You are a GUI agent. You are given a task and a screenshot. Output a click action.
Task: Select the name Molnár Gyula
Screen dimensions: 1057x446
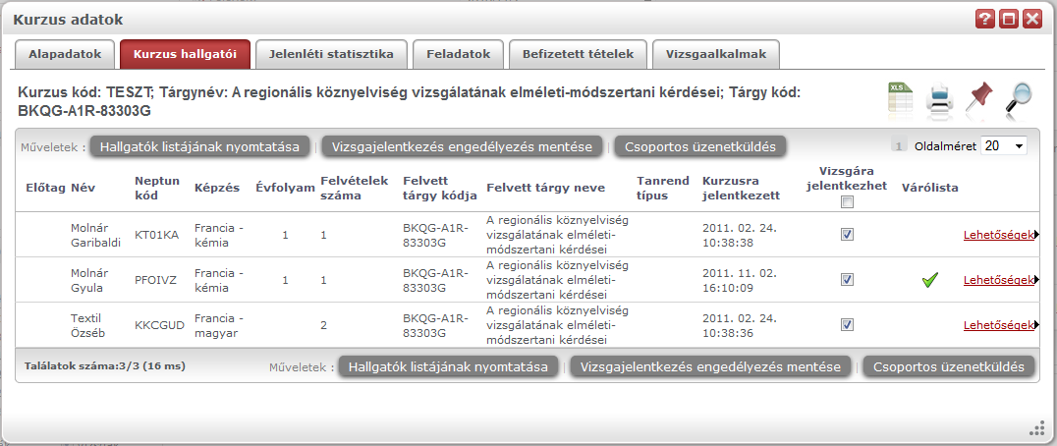(89, 280)
